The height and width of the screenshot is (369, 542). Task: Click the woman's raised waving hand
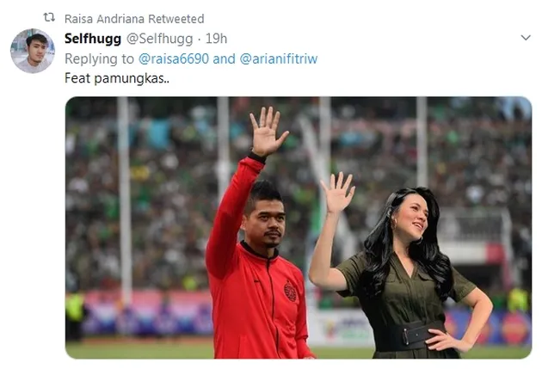point(338,193)
